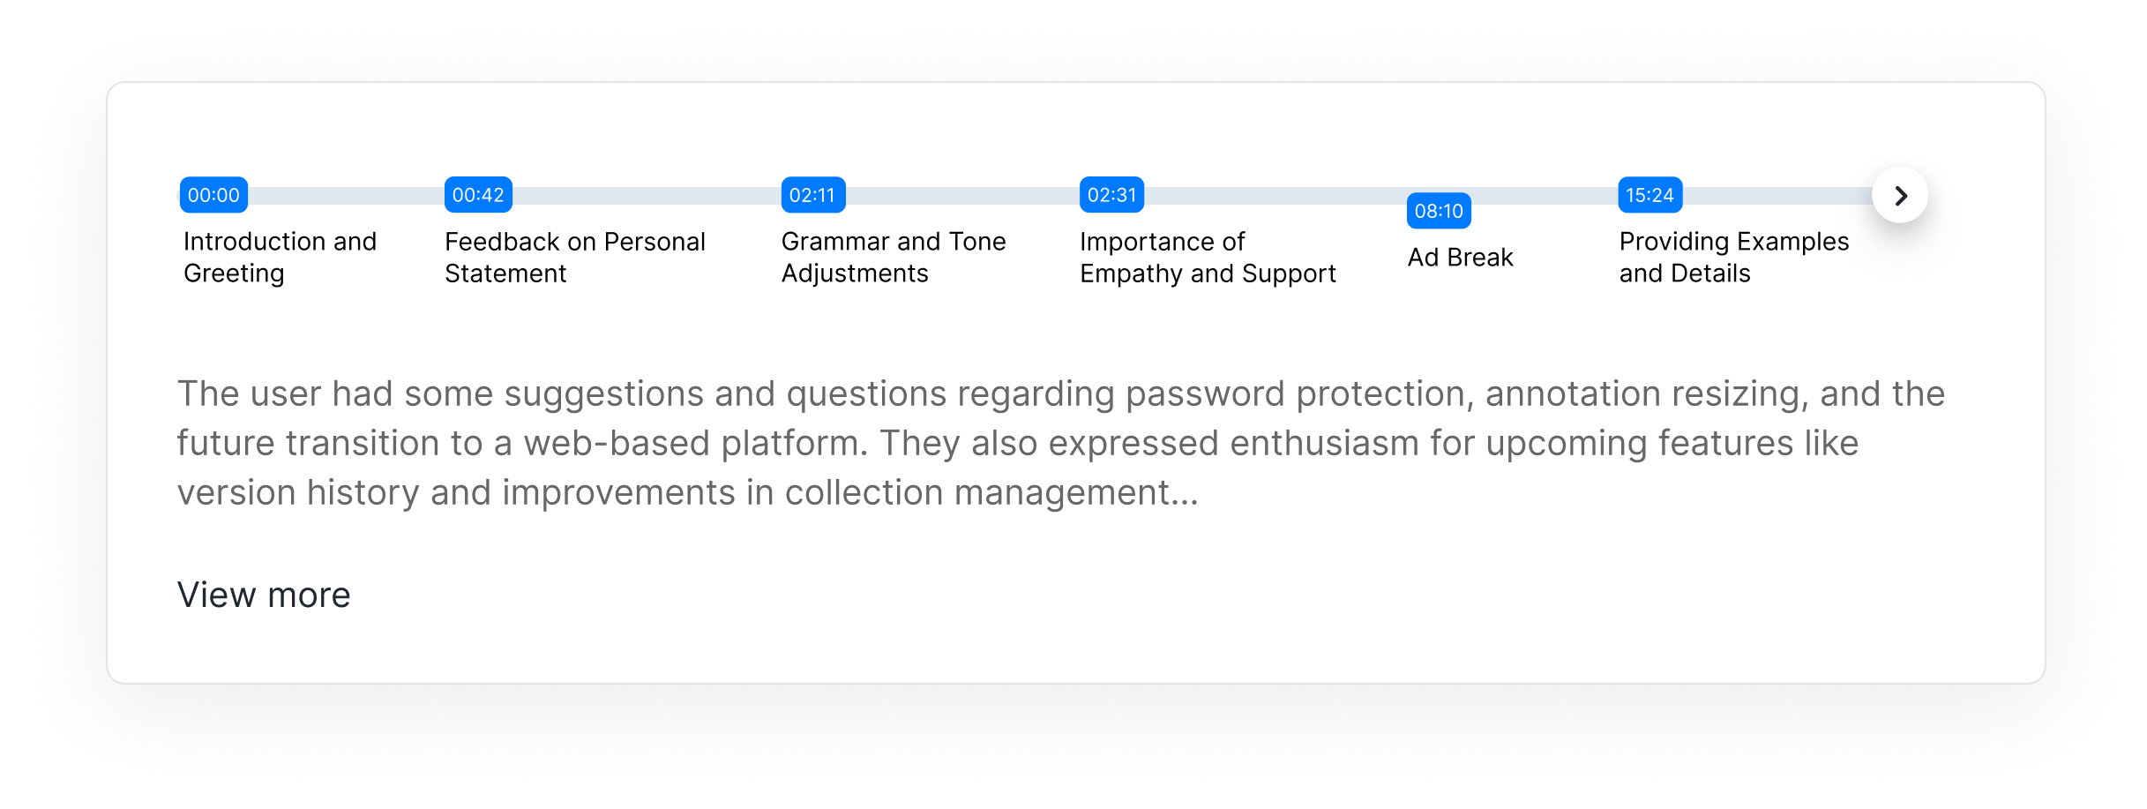
Task: Click the next chapters chevron arrow
Action: (1900, 195)
